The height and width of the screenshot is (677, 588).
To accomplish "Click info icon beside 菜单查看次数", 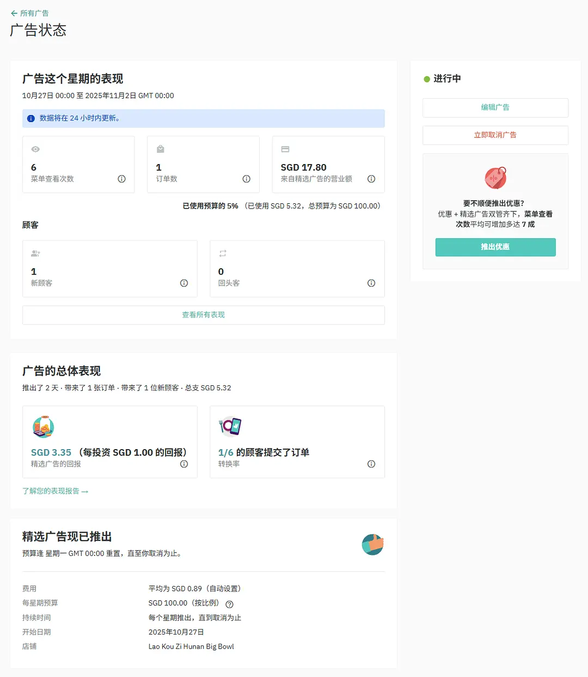I will click(121, 179).
